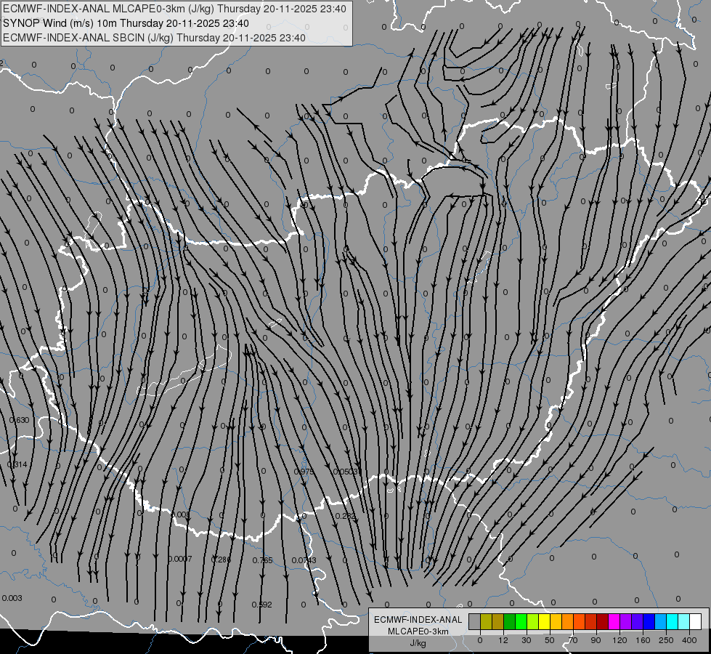Select the pure yellow legend swatch
The image size is (711, 654).
coord(544,621)
